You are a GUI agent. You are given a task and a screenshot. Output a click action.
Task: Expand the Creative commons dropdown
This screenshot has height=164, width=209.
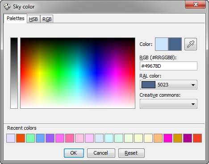coord(168,104)
